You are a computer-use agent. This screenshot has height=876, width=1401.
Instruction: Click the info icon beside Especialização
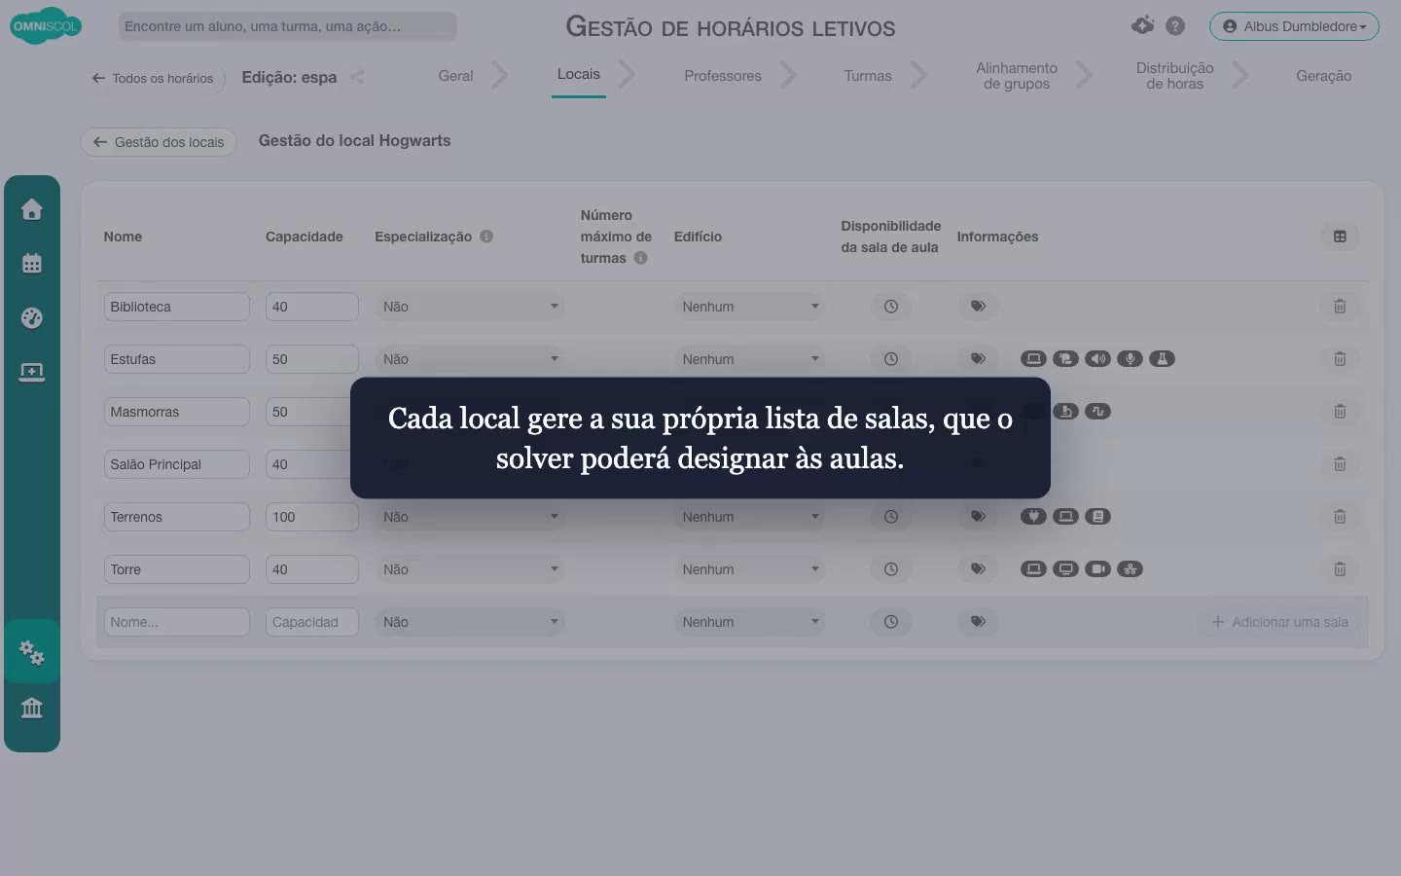[486, 237]
